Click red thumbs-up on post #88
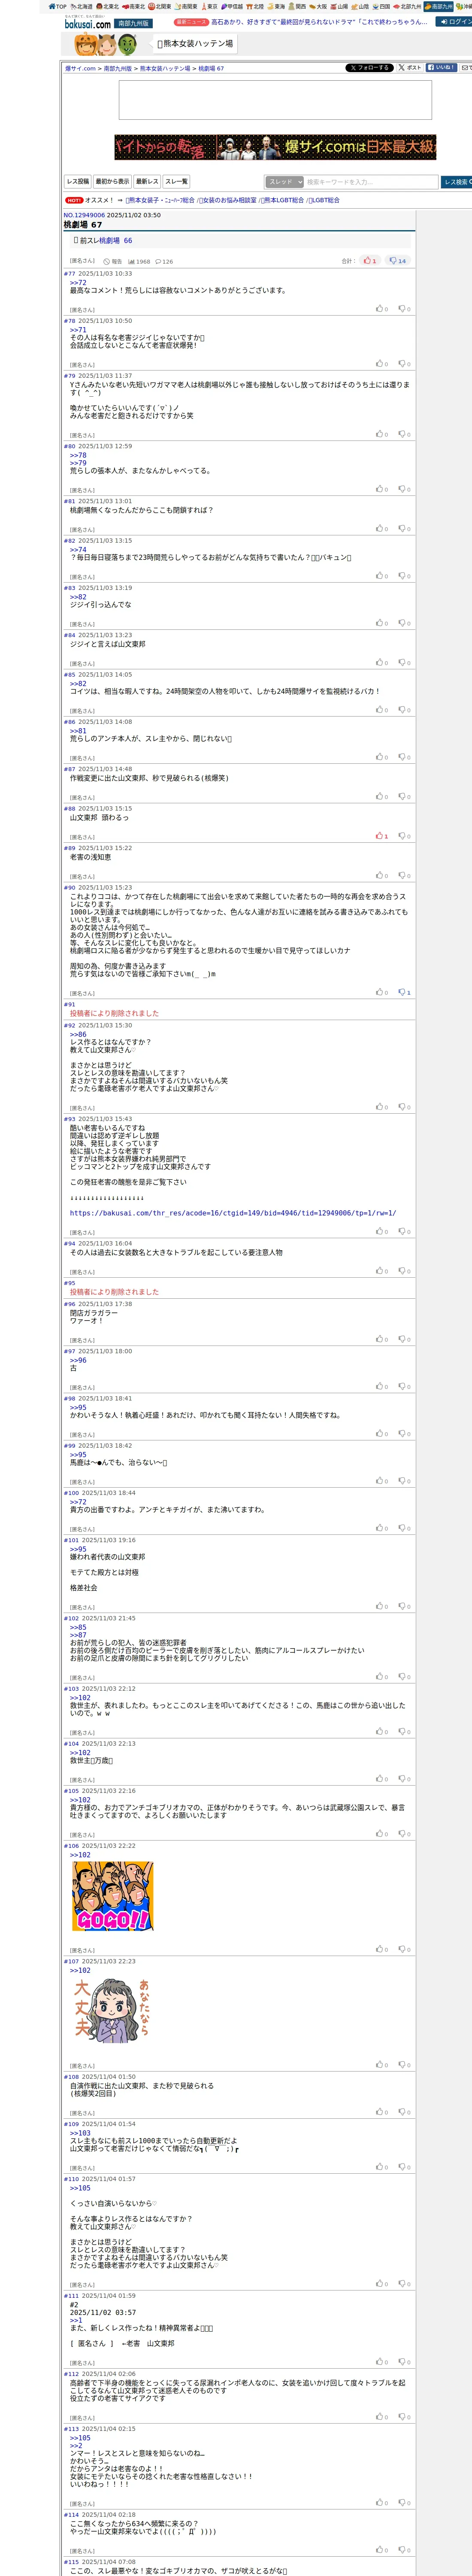The width and height of the screenshot is (472, 2576). (x=381, y=836)
